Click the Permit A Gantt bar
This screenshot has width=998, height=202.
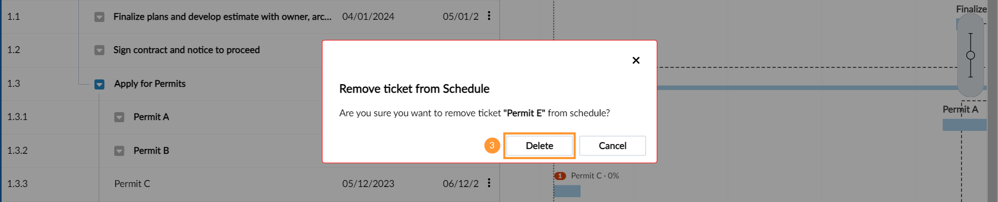click(965, 125)
